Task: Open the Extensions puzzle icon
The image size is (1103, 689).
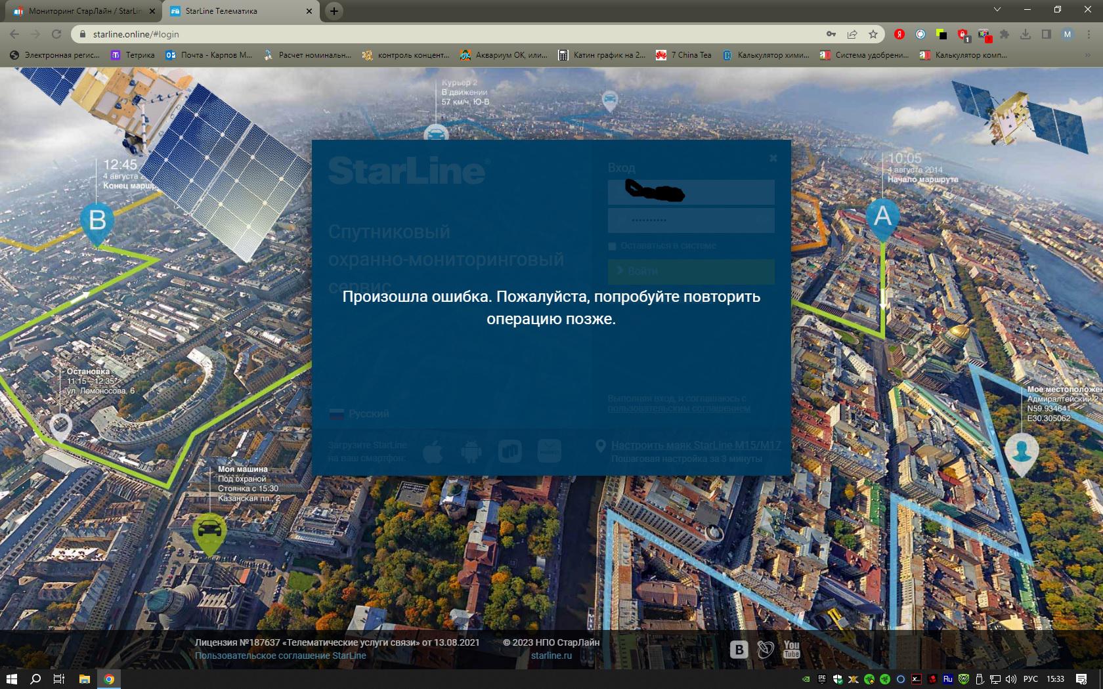Action: click(1005, 34)
